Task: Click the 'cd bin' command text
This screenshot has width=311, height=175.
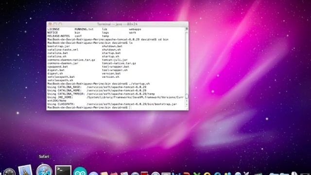Action: tap(163, 39)
